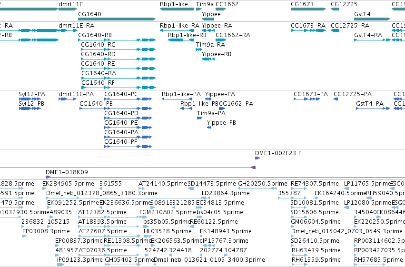
Task: Click the Tim9a gene label
Action: click(x=205, y=4)
